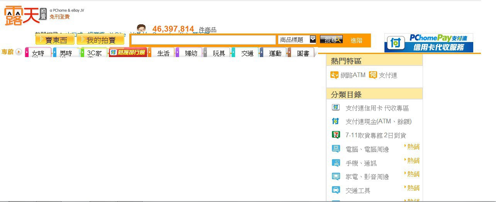This screenshot has height=202, width=496.
Task: Click the 露天拍賣 logo
Action: tap(25, 15)
